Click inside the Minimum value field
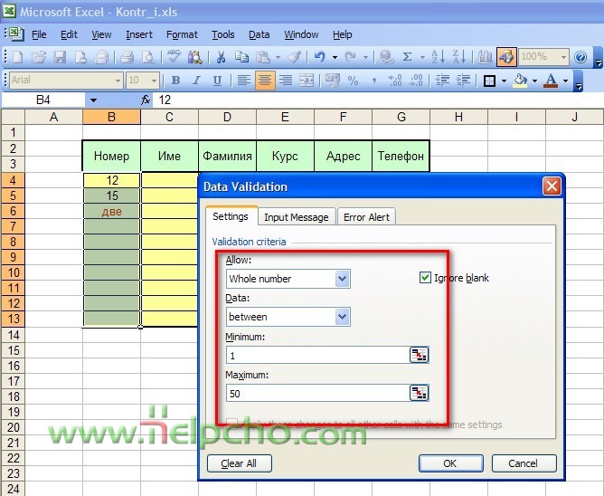Screen dimensions: 604x496 (x=316, y=355)
